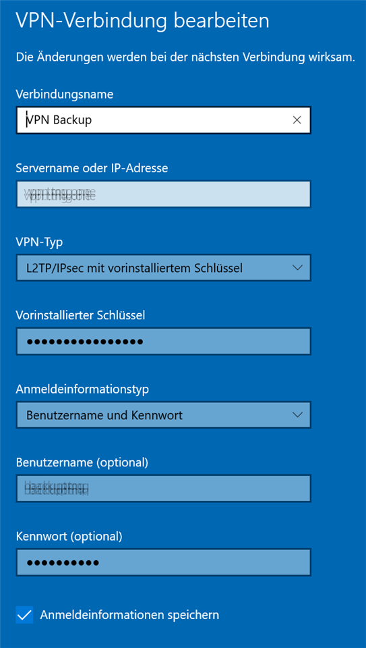Open the L2TP/IPsec VPN-Typ combo box
This screenshot has width=366, height=648.
tap(163, 268)
